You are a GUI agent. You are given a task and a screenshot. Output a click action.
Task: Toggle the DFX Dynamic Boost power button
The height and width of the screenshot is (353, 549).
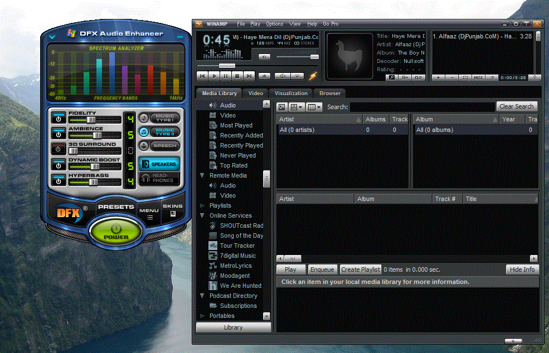coord(59,164)
